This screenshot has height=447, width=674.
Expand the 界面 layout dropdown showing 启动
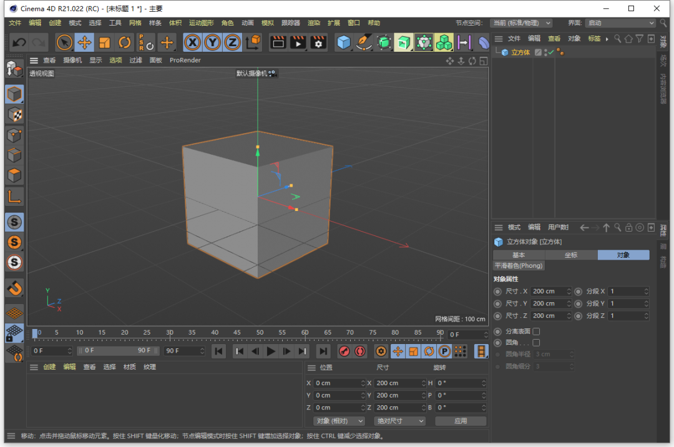pos(620,23)
